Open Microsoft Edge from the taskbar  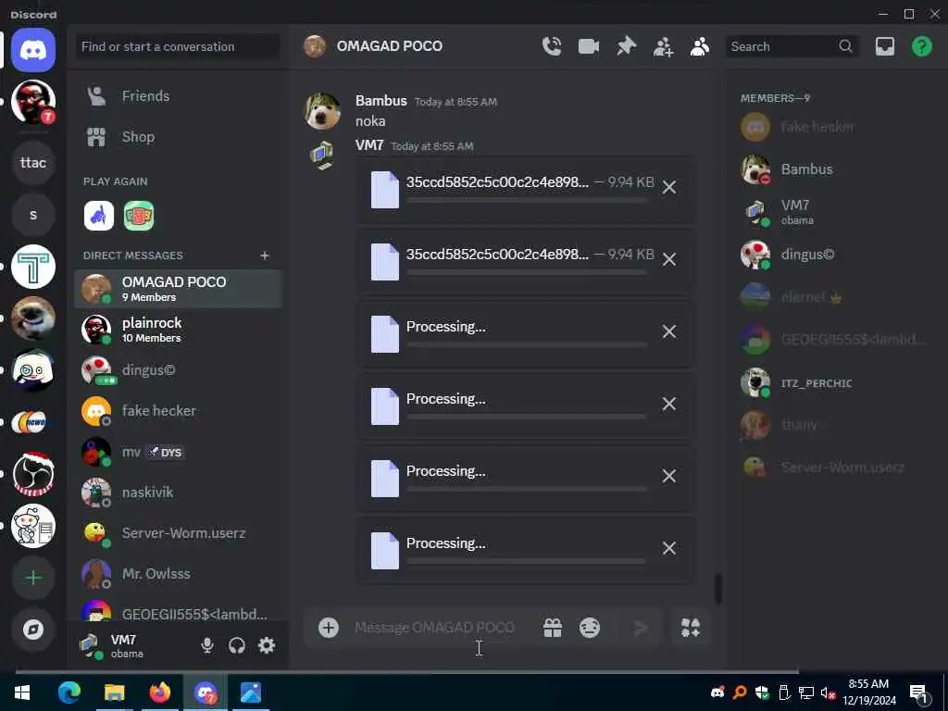[x=69, y=692]
